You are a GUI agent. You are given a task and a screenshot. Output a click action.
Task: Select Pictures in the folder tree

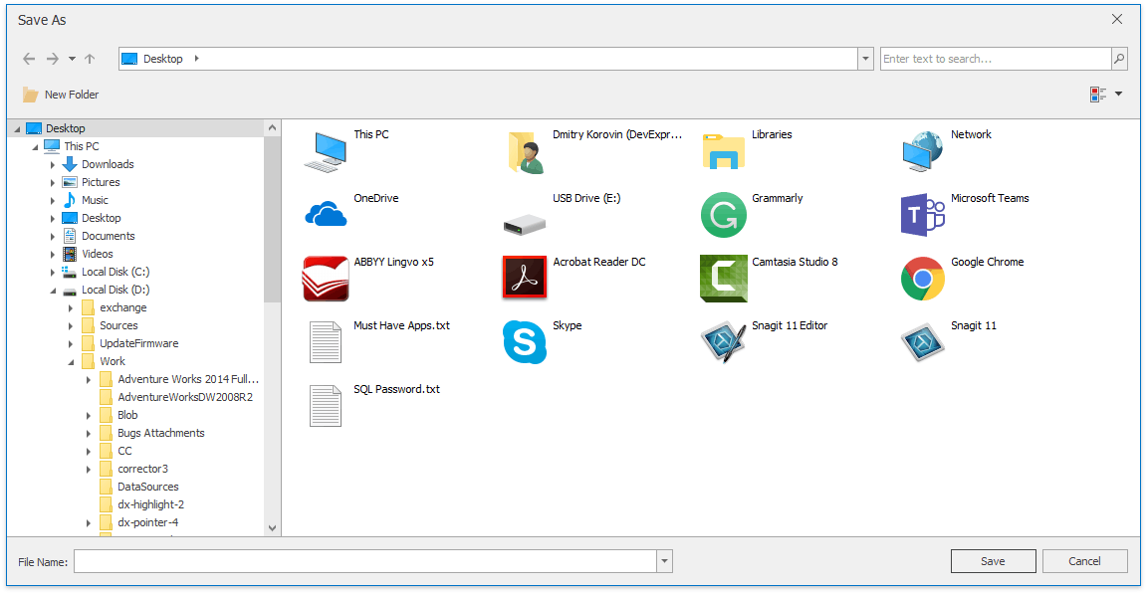(x=101, y=182)
